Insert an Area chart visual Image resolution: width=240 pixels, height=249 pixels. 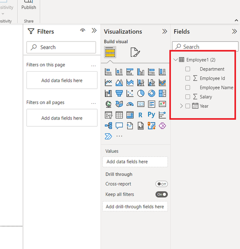(x=119, y=83)
